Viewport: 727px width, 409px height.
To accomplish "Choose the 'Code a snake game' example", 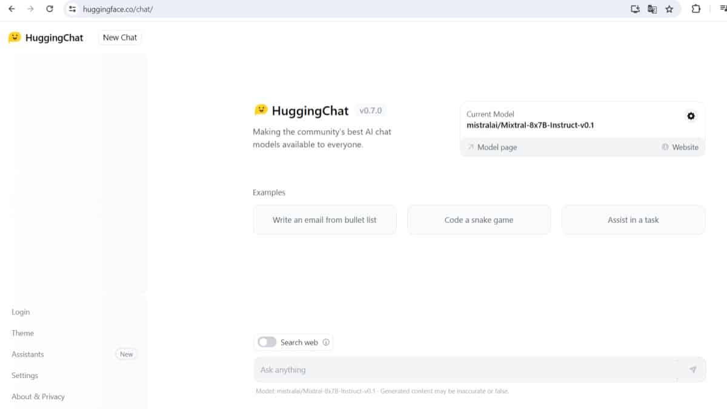I will pyautogui.click(x=479, y=220).
